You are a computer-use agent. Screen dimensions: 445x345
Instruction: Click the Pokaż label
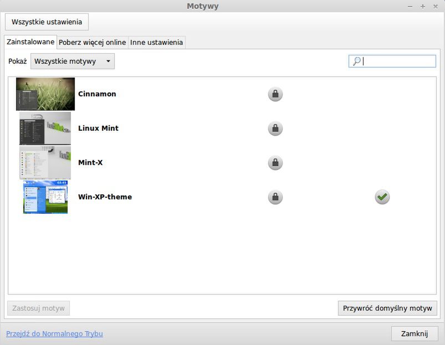[17, 61]
